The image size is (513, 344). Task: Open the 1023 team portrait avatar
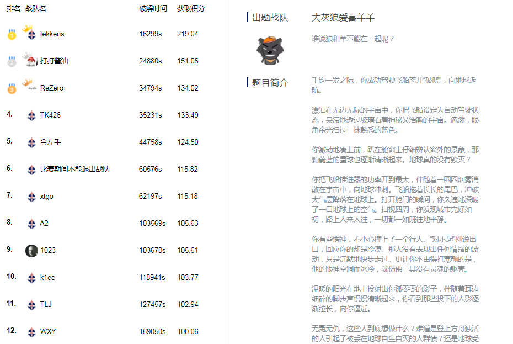pos(31,251)
